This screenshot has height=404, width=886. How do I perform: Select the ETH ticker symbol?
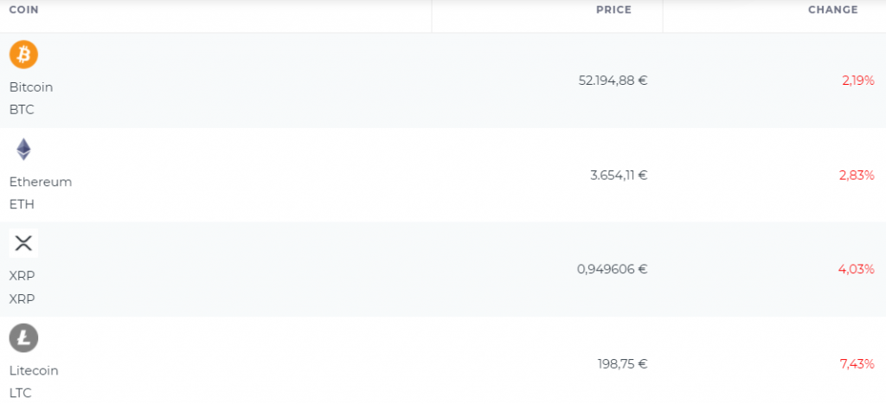tap(22, 204)
